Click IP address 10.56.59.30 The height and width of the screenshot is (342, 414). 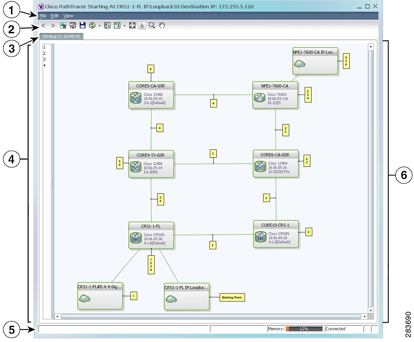(x=153, y=239)
